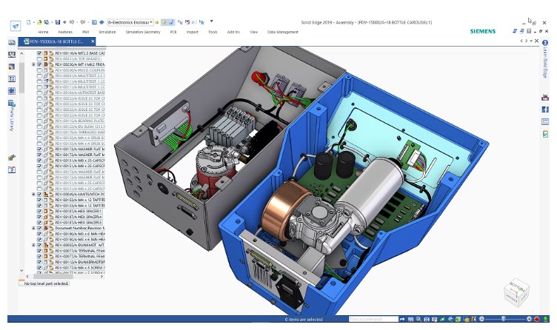The width and height of the screenshot is (557, 330).
Task: Open the Customize Quick Access Toolbar arrow
Action: 212,21
